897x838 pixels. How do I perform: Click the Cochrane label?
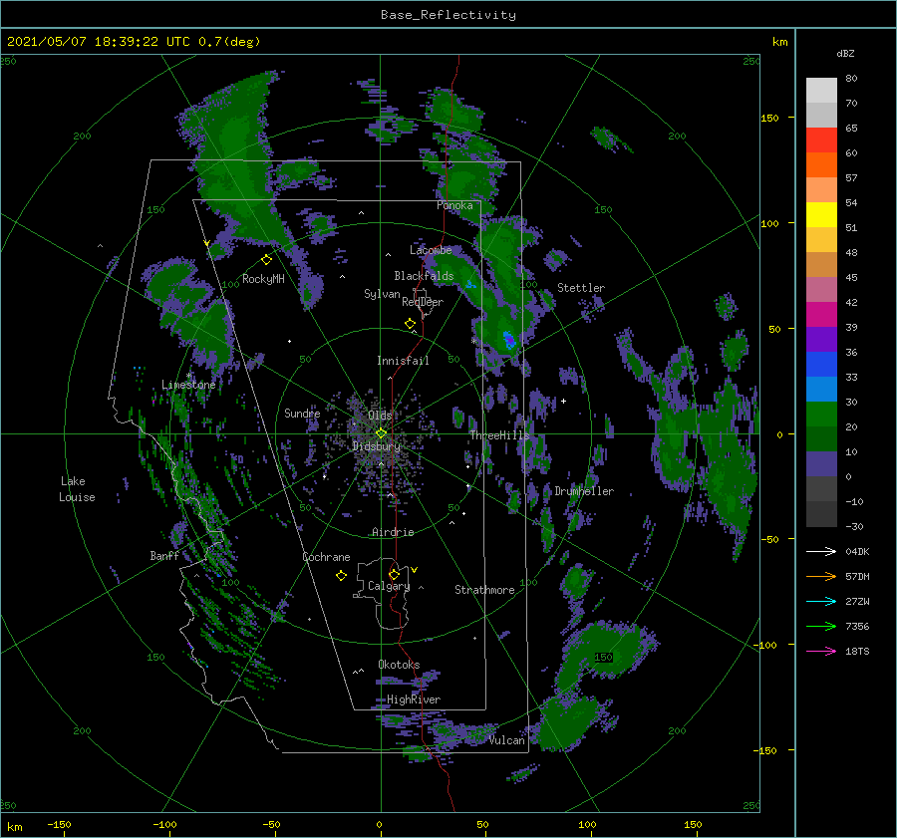coord(326,557)
